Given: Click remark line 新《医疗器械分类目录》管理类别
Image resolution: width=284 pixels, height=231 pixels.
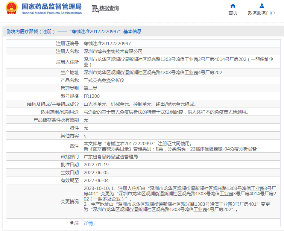Looking at the screenshot, I should (x=170, y=149).
